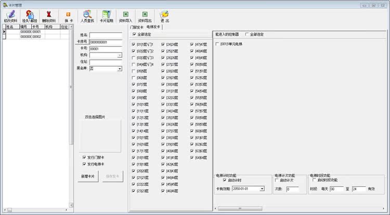
Task: Click the 双击选择图片 photo box
Action: (x=100, y=136)
